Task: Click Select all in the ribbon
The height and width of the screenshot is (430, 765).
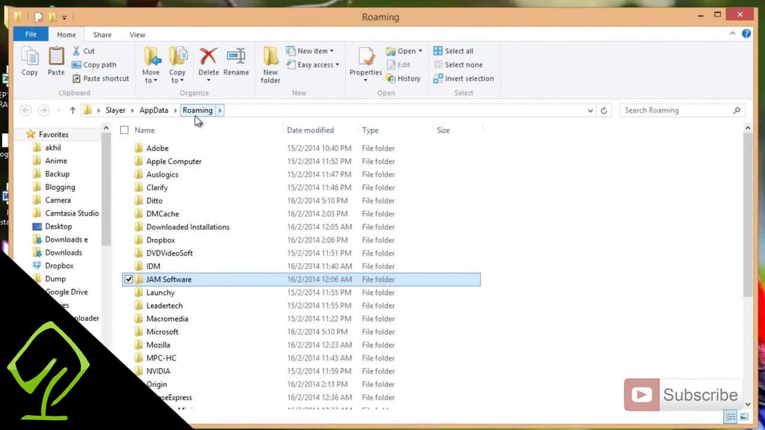Action: tap(454, 51)
